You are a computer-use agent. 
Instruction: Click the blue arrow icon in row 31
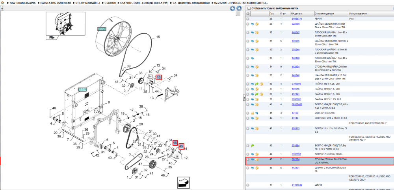(x=252, y=41)
